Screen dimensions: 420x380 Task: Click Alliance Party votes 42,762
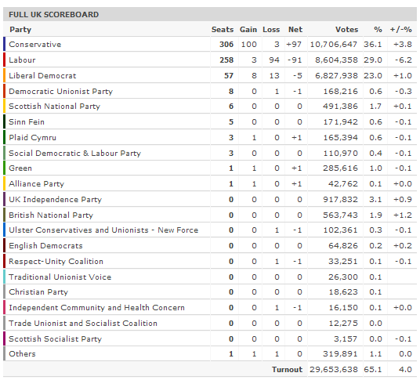coord(343,184)
